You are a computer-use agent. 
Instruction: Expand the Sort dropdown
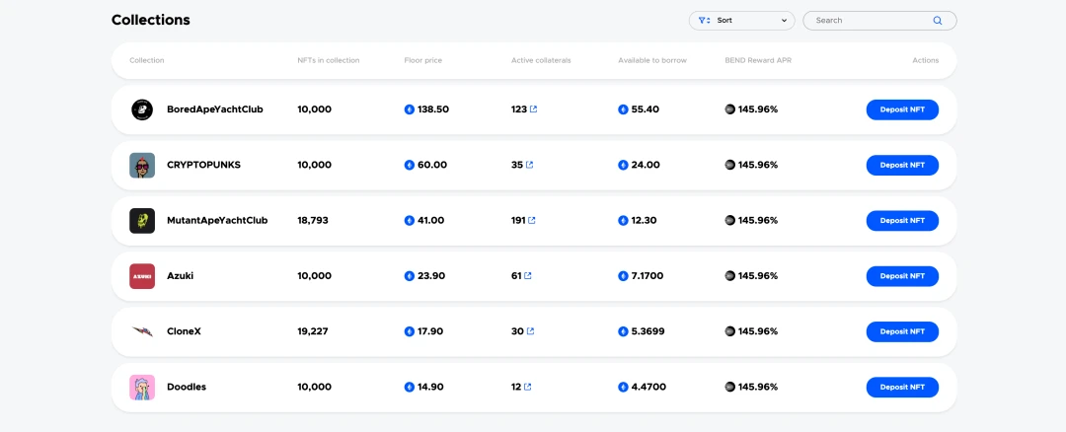click(x=741, y=20)
